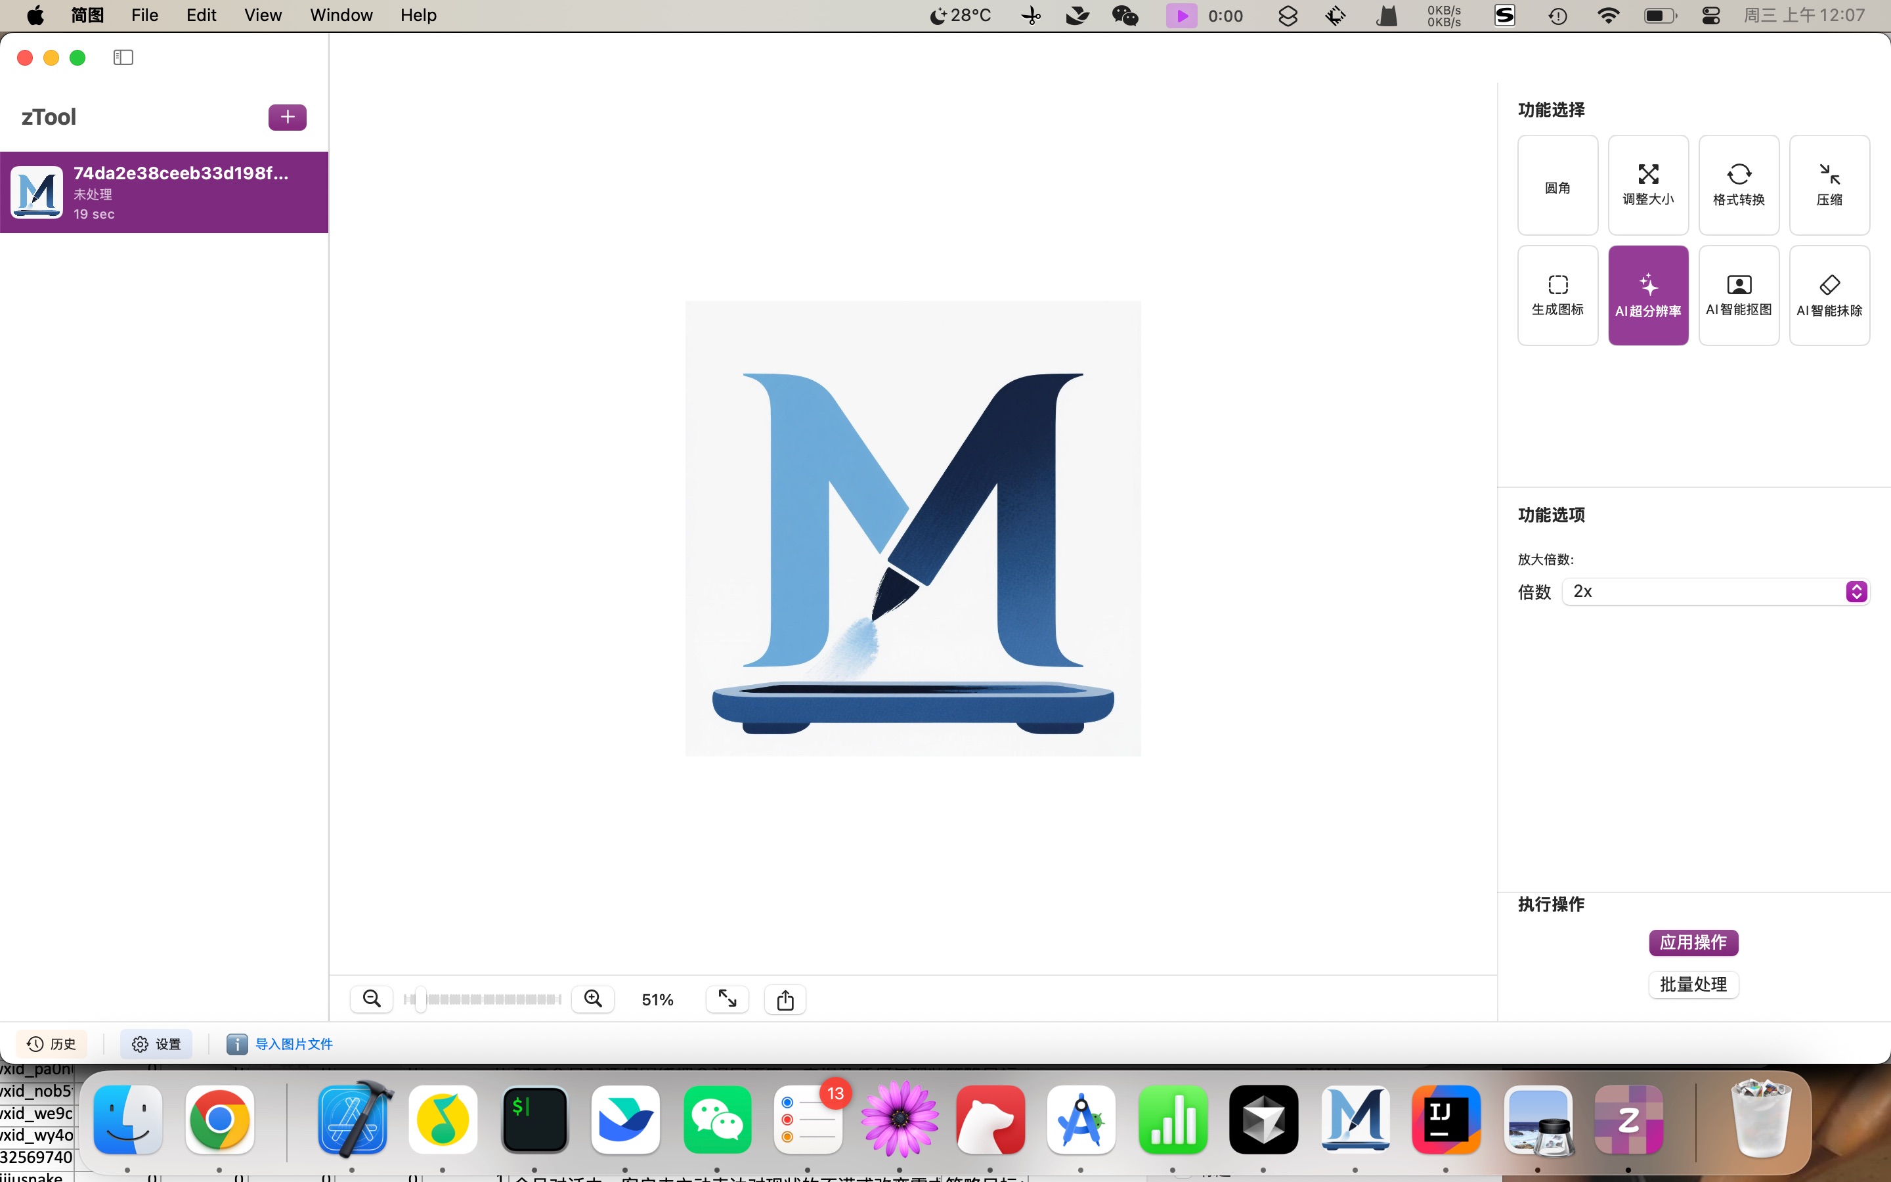The width and height of the screenshot is (1891, 1182).
Task: Select the AI智能抹除 eraser tool
Action: tap(1829, 295)
